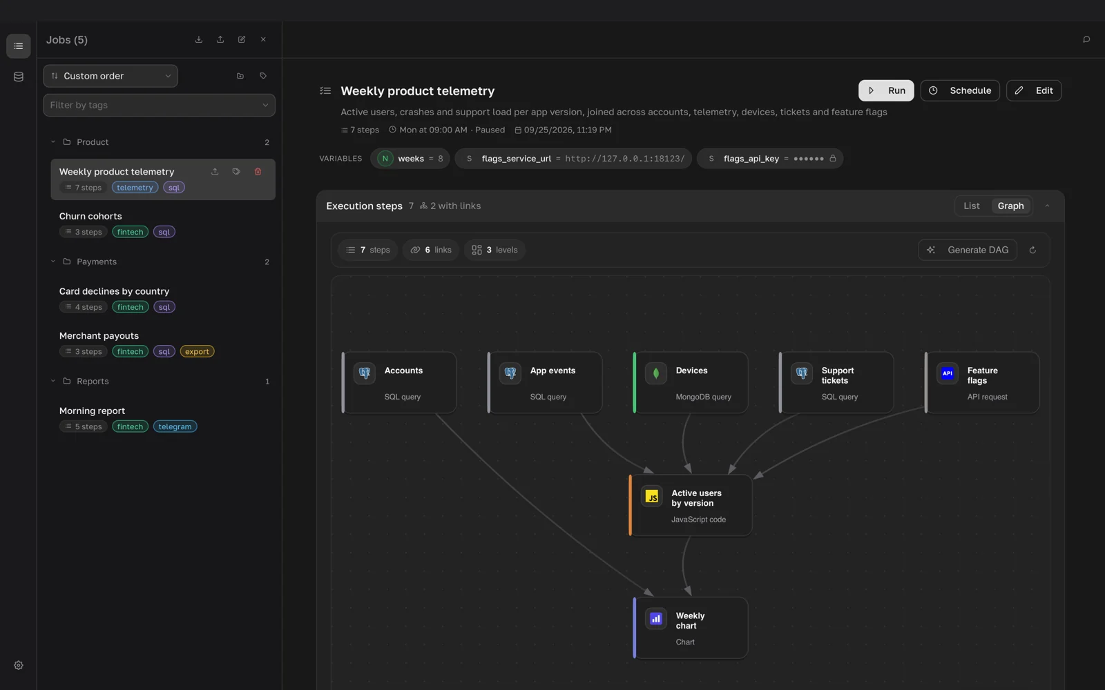The height and width of the screenshot is (690, 1105).
Task: Click the export tag on Merchant payouts
Action: [197, 352]
